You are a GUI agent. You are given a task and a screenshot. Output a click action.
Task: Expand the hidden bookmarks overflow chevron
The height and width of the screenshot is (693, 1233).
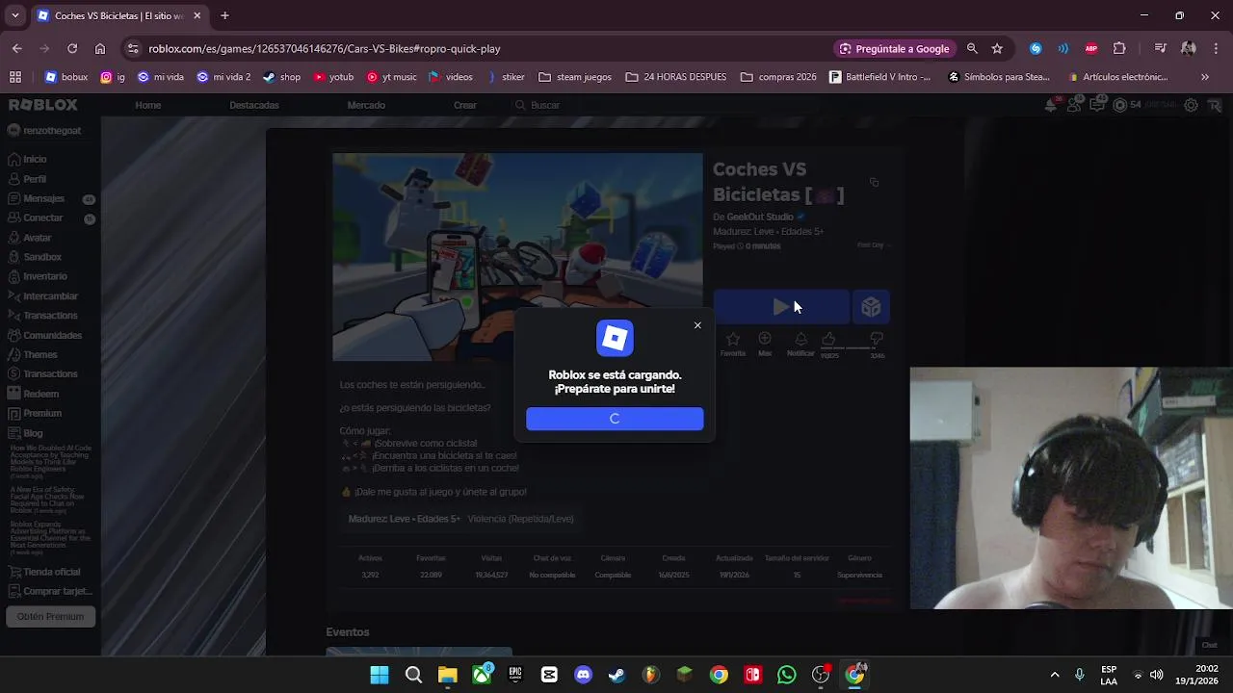(1204, 77)
